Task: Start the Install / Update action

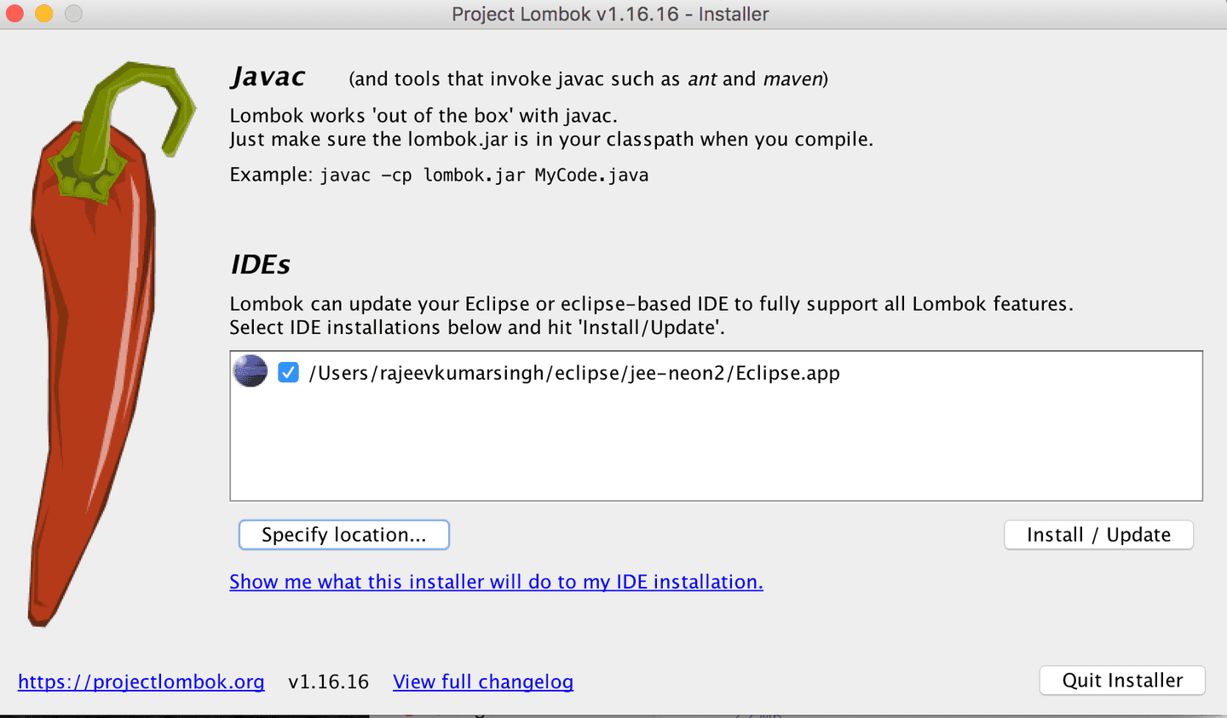Action: 1098,535
